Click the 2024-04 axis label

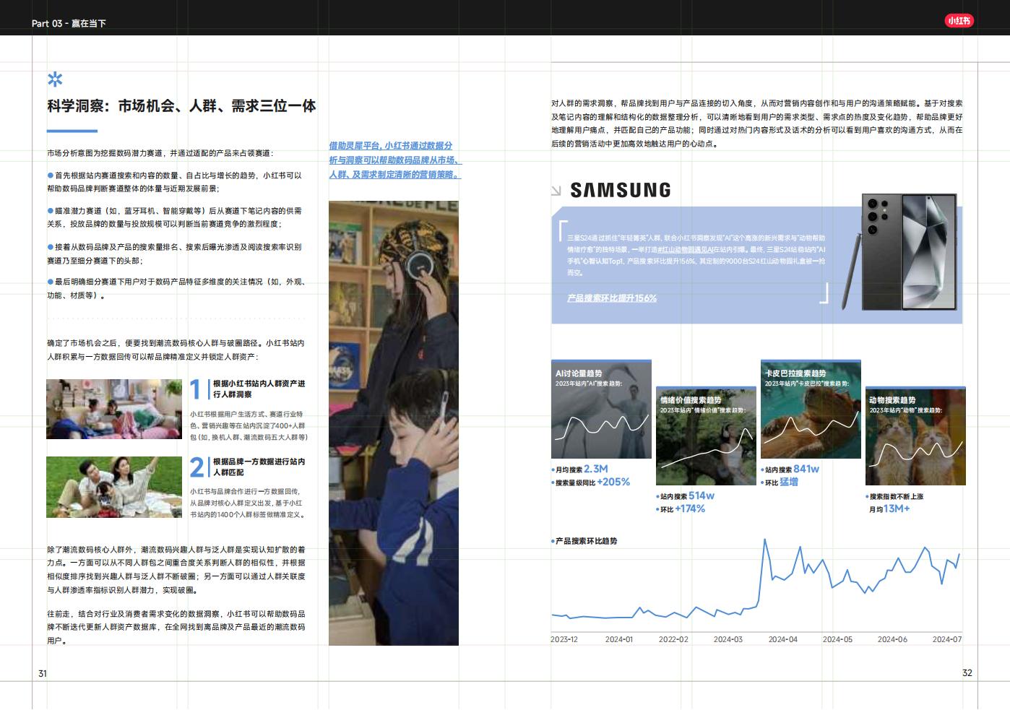tap(783, 639)
